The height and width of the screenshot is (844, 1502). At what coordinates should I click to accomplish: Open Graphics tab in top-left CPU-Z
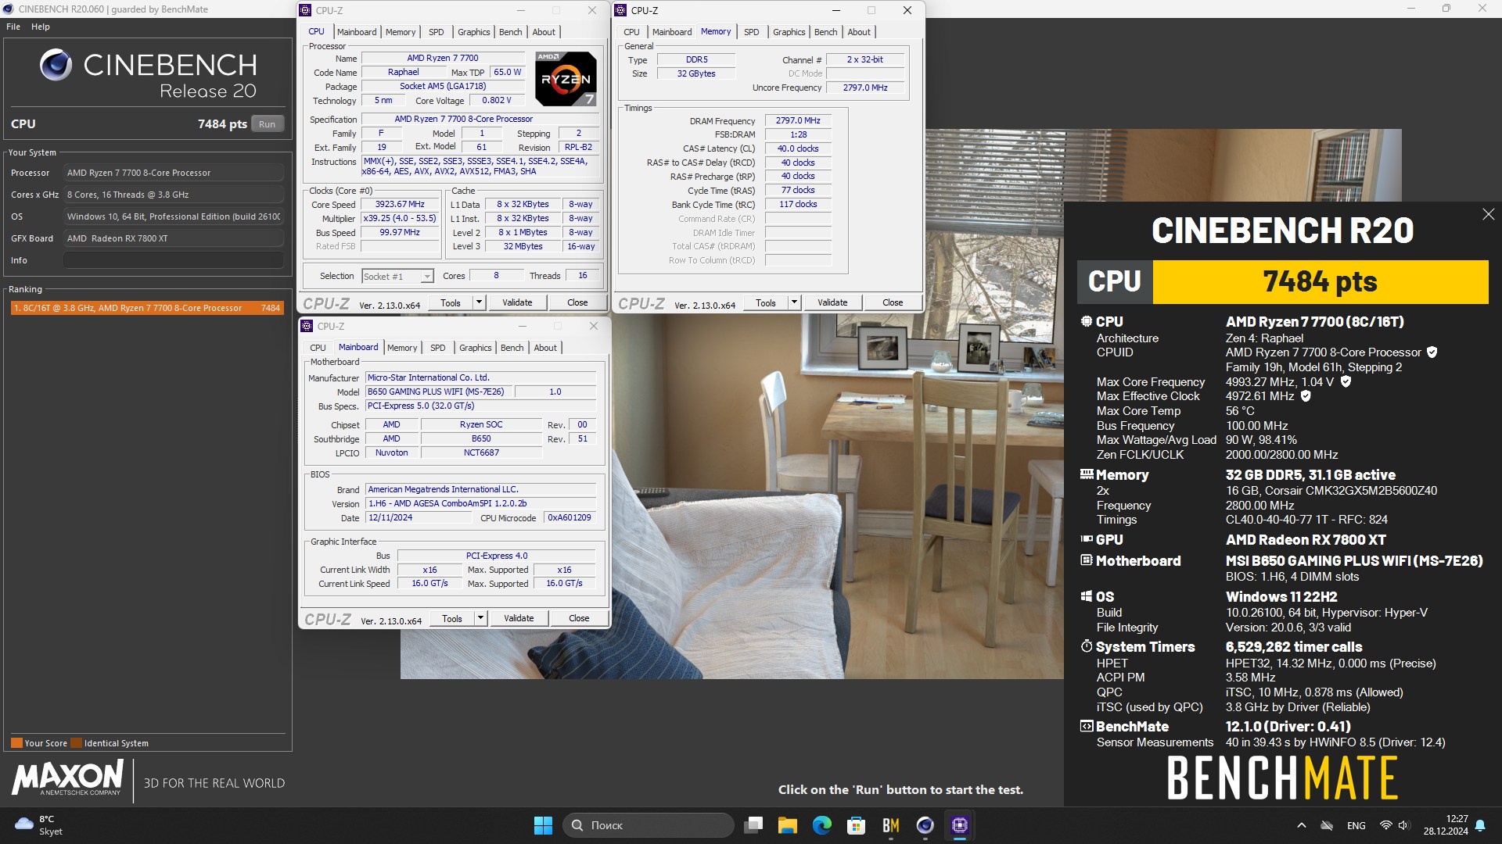click(474, 32)
